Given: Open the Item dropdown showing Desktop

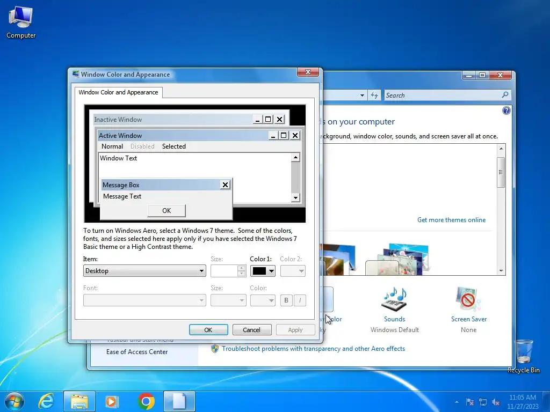Looking at the screenshot, I should tap(144, 271).
